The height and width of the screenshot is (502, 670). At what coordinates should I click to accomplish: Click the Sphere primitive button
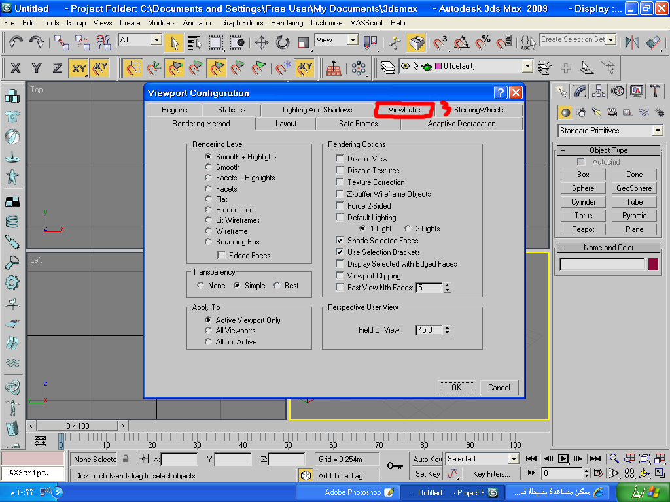pos(583,188)
